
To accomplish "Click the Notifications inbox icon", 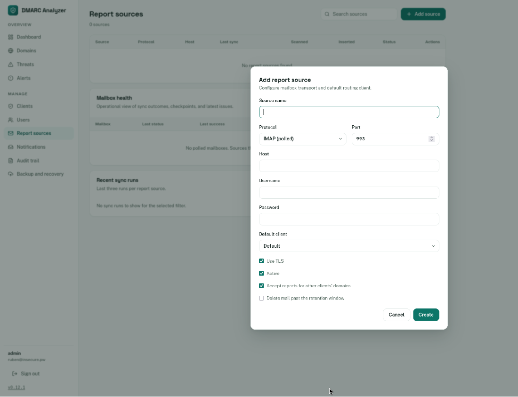I will pos(10,147).
